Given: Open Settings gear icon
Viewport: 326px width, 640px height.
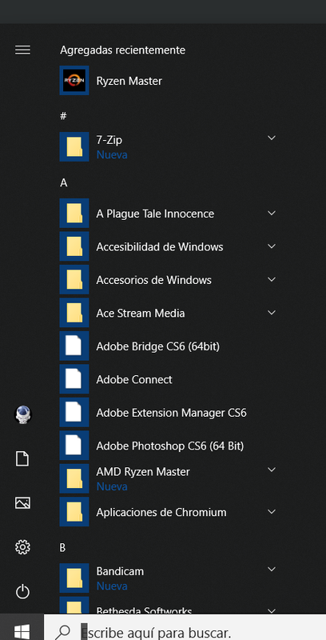Looking at the screenshot, I should pyautogui.click(x=22, y=547).
